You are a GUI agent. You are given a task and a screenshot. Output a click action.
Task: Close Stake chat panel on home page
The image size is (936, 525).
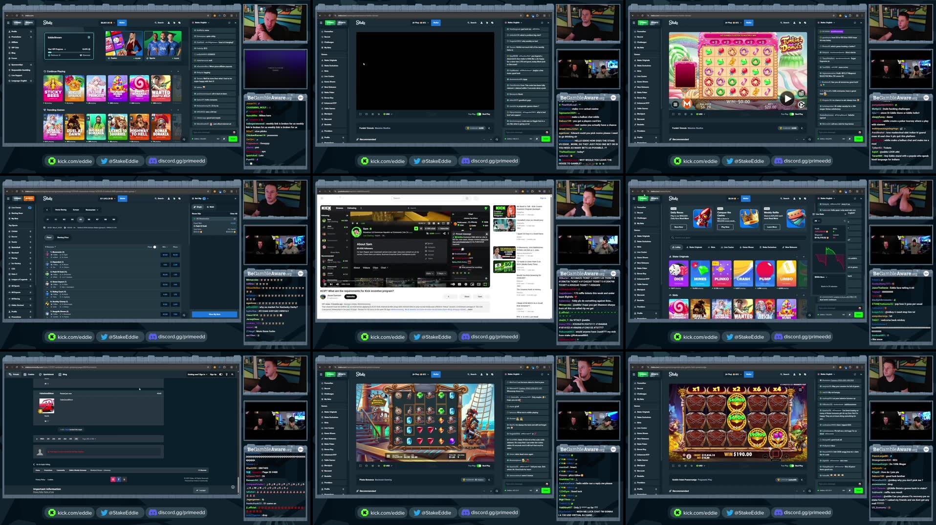(235, 22)
